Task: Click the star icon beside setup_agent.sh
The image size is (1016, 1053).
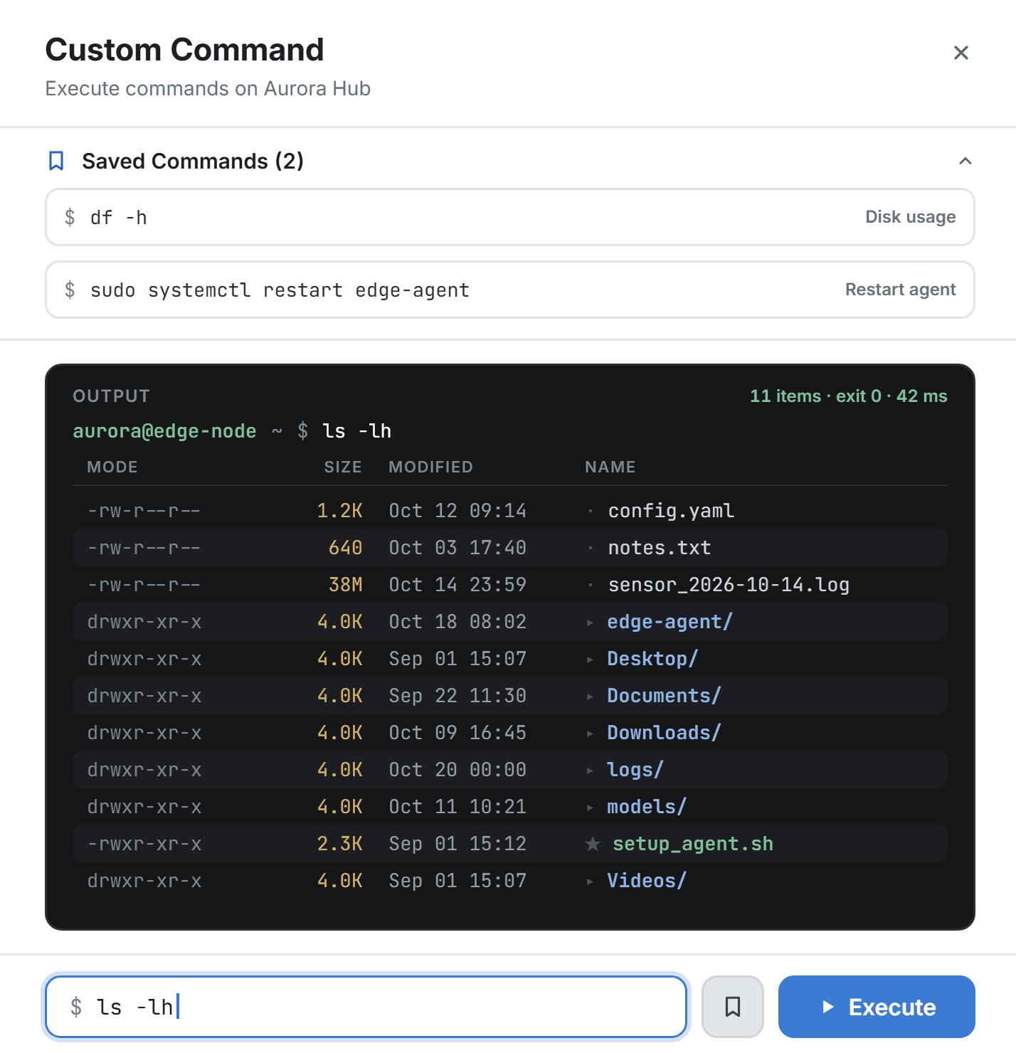Action: point(593,844)
